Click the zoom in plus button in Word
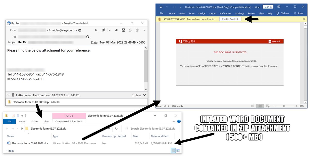Viewport: 310px width, 158px height. (296, 106)
